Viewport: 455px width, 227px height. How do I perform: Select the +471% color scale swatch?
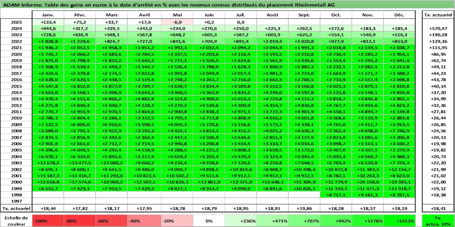click(272, 221)
